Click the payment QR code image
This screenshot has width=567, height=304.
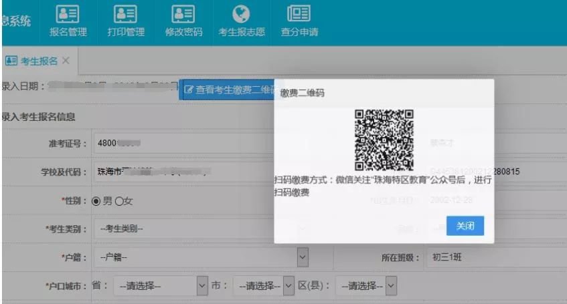tap(384, 140)
